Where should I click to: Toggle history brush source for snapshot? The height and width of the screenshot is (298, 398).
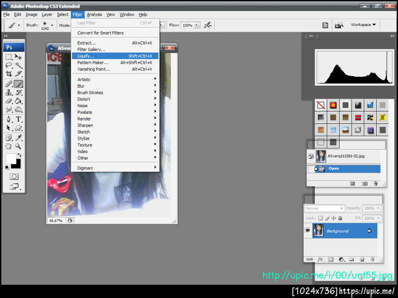[311, 156]
